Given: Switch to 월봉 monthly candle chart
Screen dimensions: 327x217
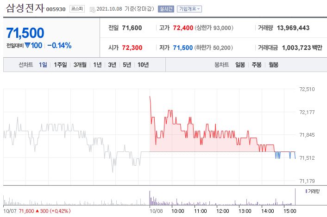Looking at the screenshot, I should coord(273,65).
